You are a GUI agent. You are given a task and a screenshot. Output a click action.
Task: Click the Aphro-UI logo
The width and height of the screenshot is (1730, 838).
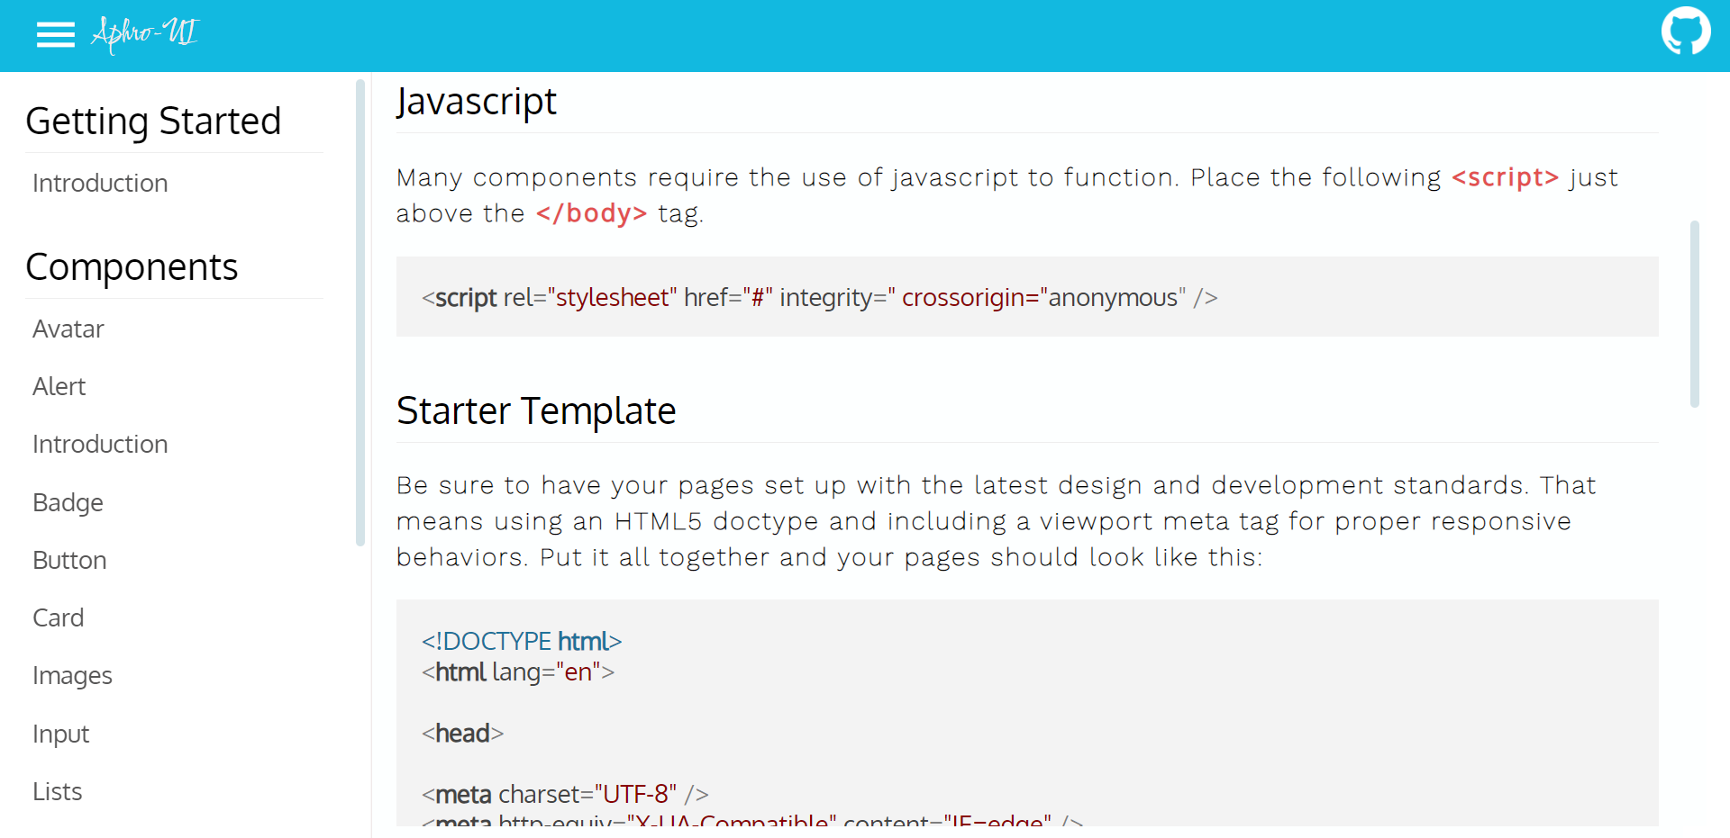point(145,35)
